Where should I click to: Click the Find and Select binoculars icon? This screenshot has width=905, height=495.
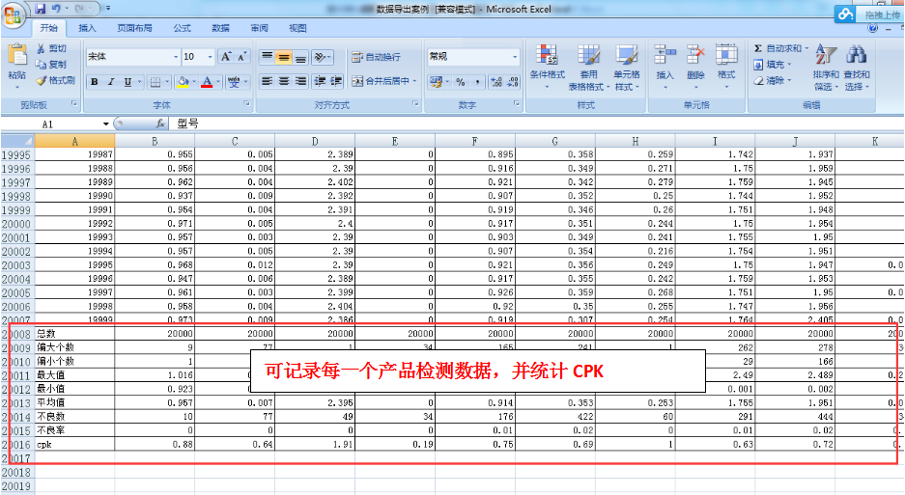click(x=856, y=57)
